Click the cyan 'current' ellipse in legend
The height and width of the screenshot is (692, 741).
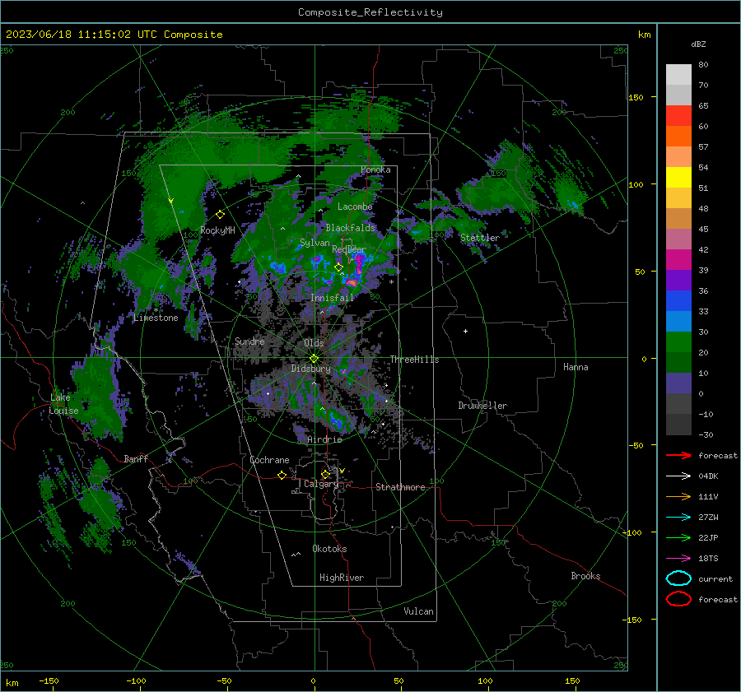pyautogui.click(x=678, y=578)
